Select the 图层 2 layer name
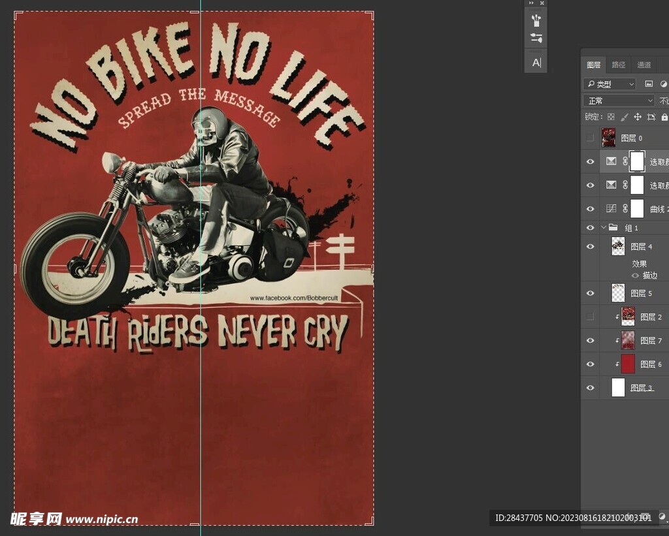The height and width of the screenshot is (536, 669). pos(651,317)
